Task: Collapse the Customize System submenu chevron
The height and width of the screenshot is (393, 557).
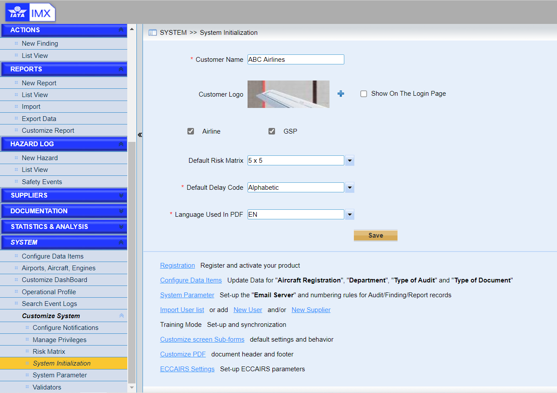Action: click(x=122, y=316)
